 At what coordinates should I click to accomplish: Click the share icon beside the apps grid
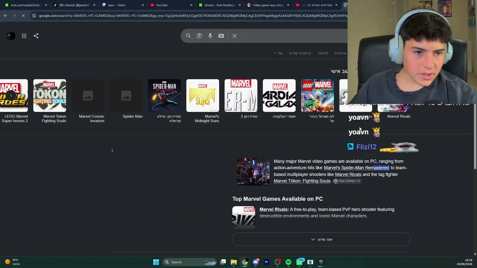(36, 36)
